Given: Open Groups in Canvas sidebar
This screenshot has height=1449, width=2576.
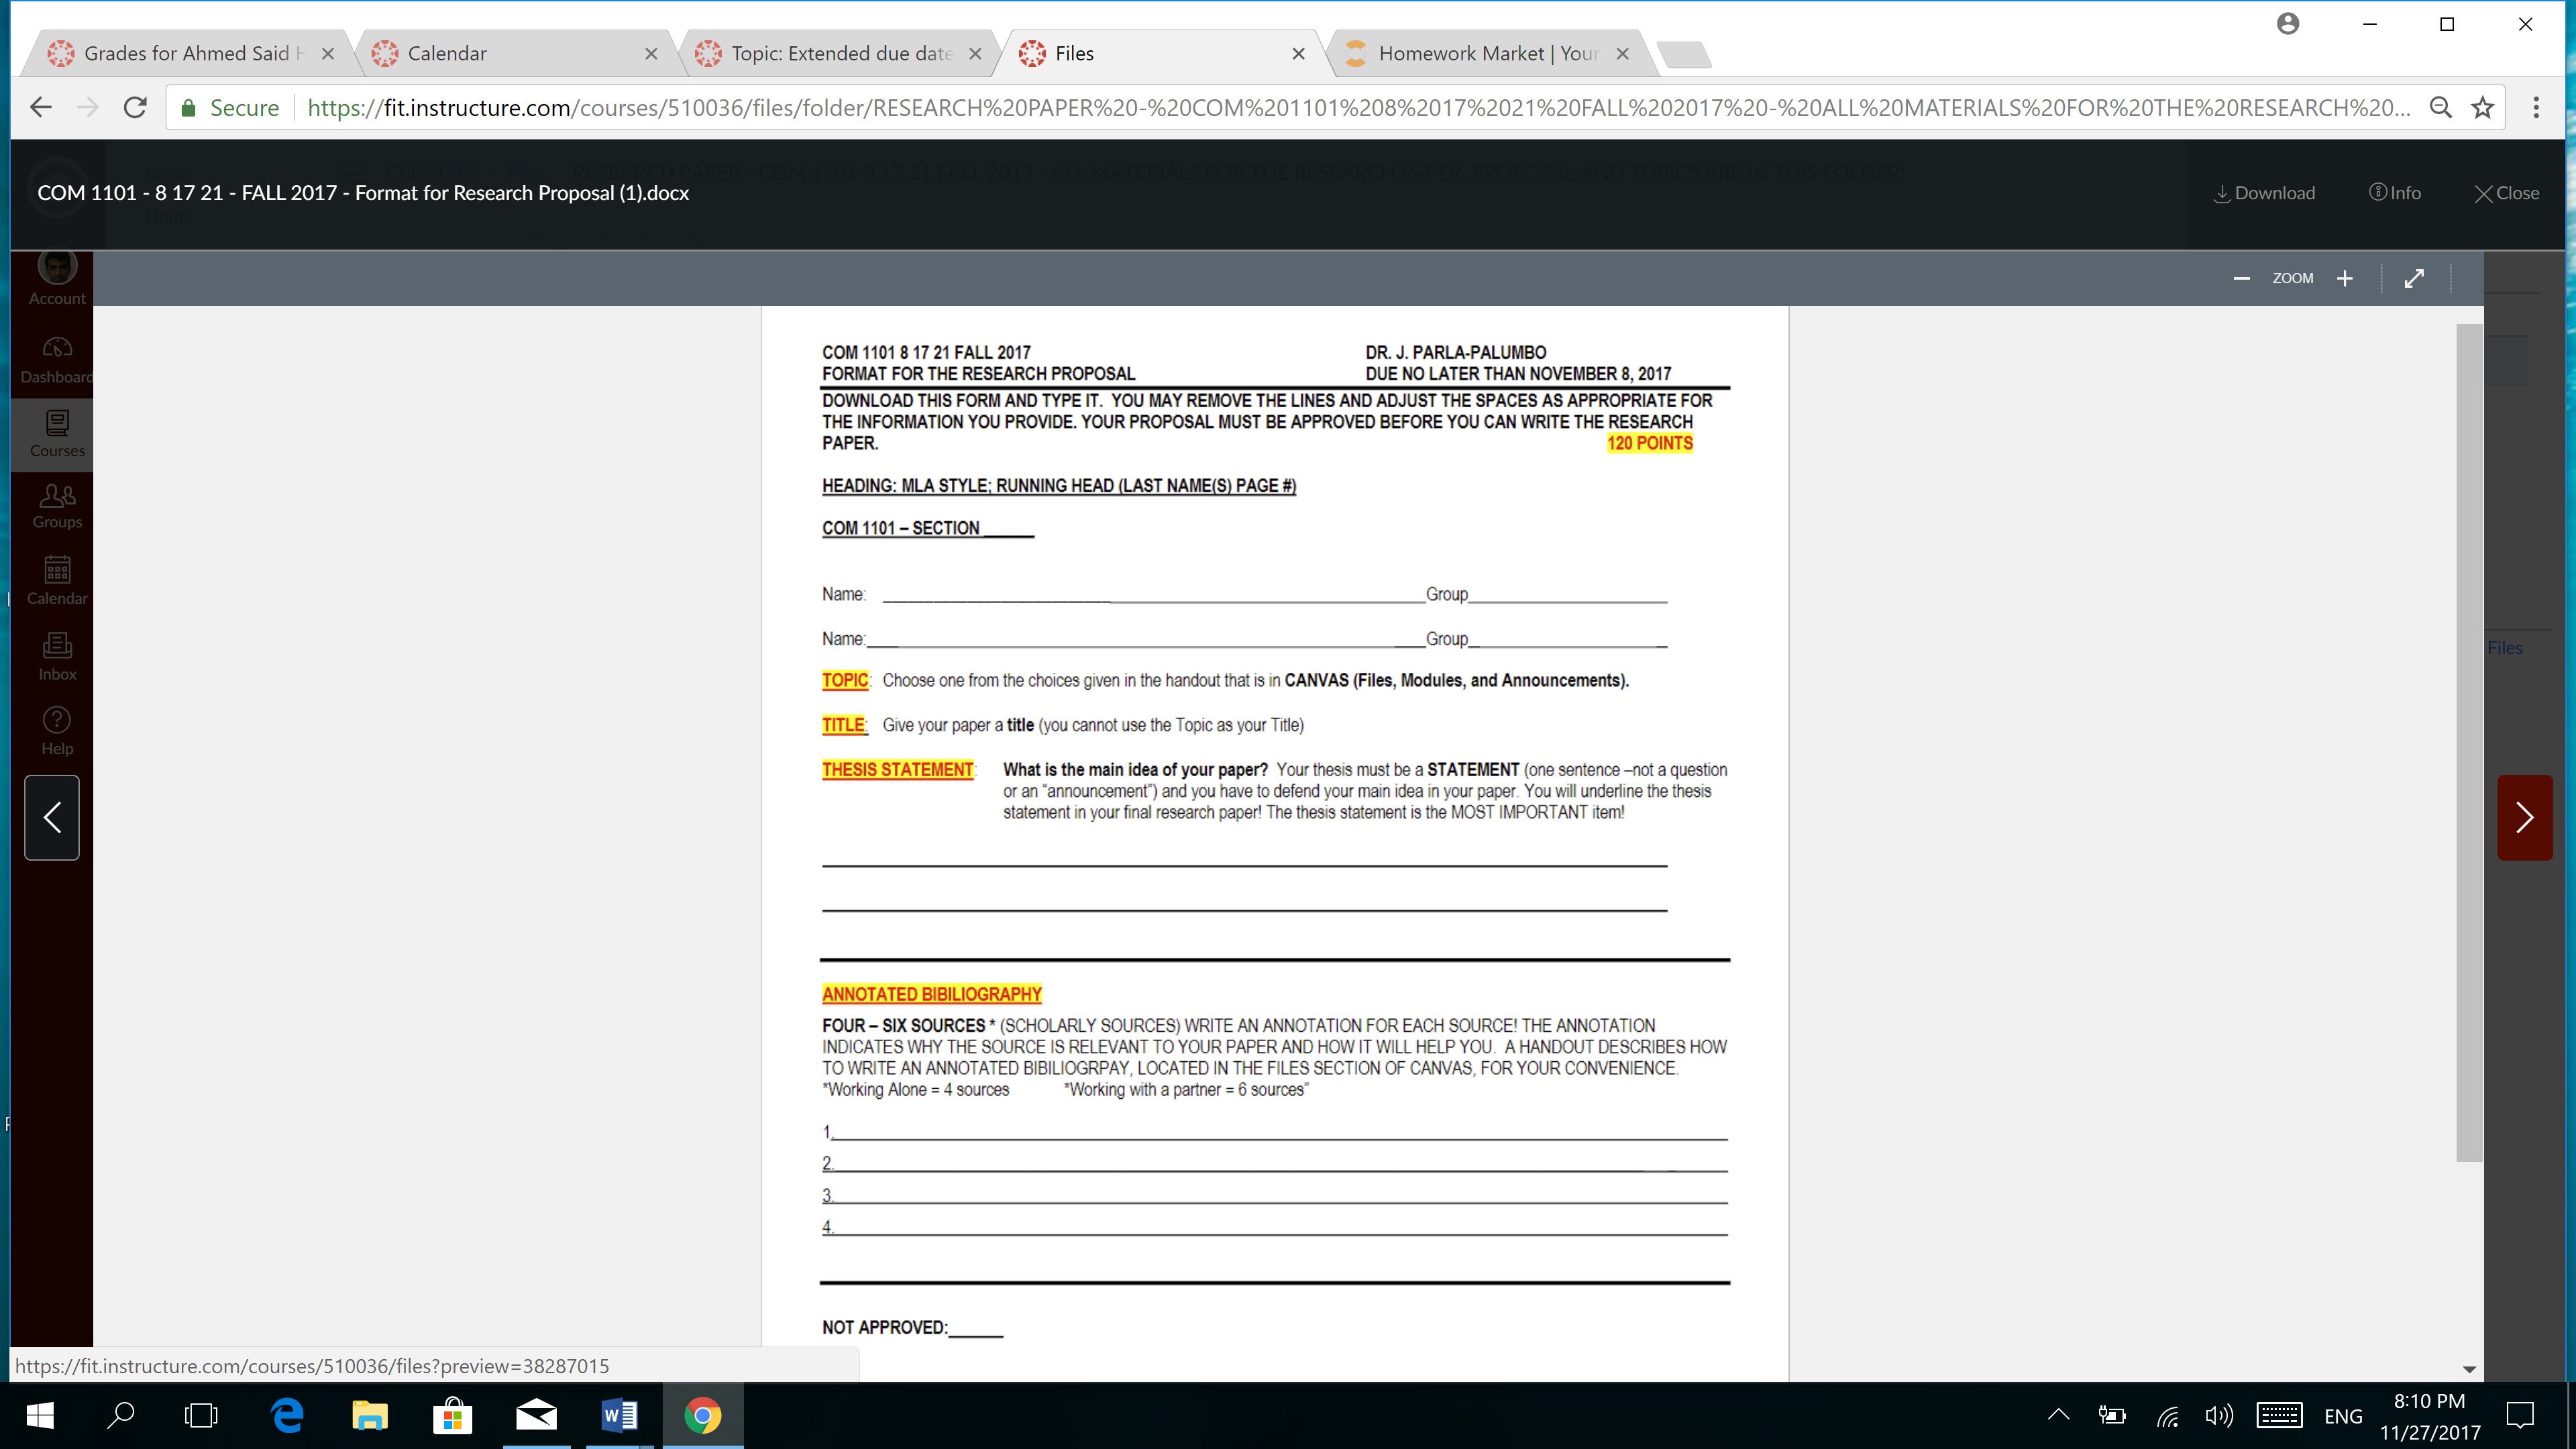Looking at the screenshot, I should (x=57, y=506).
